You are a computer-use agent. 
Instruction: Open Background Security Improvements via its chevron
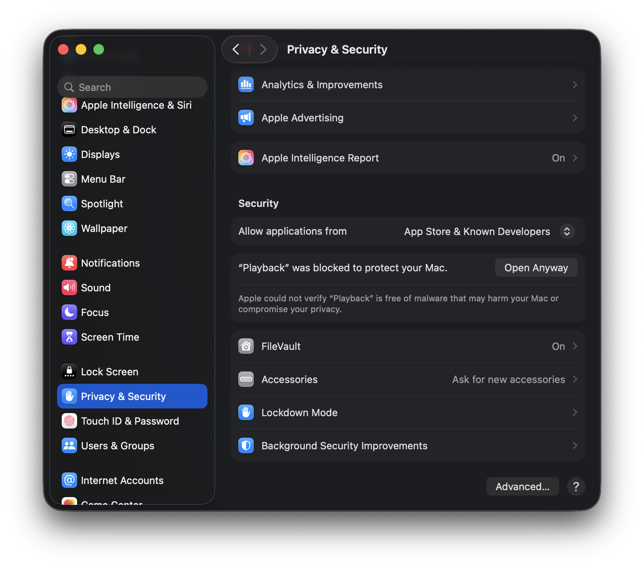click(575, 446)
